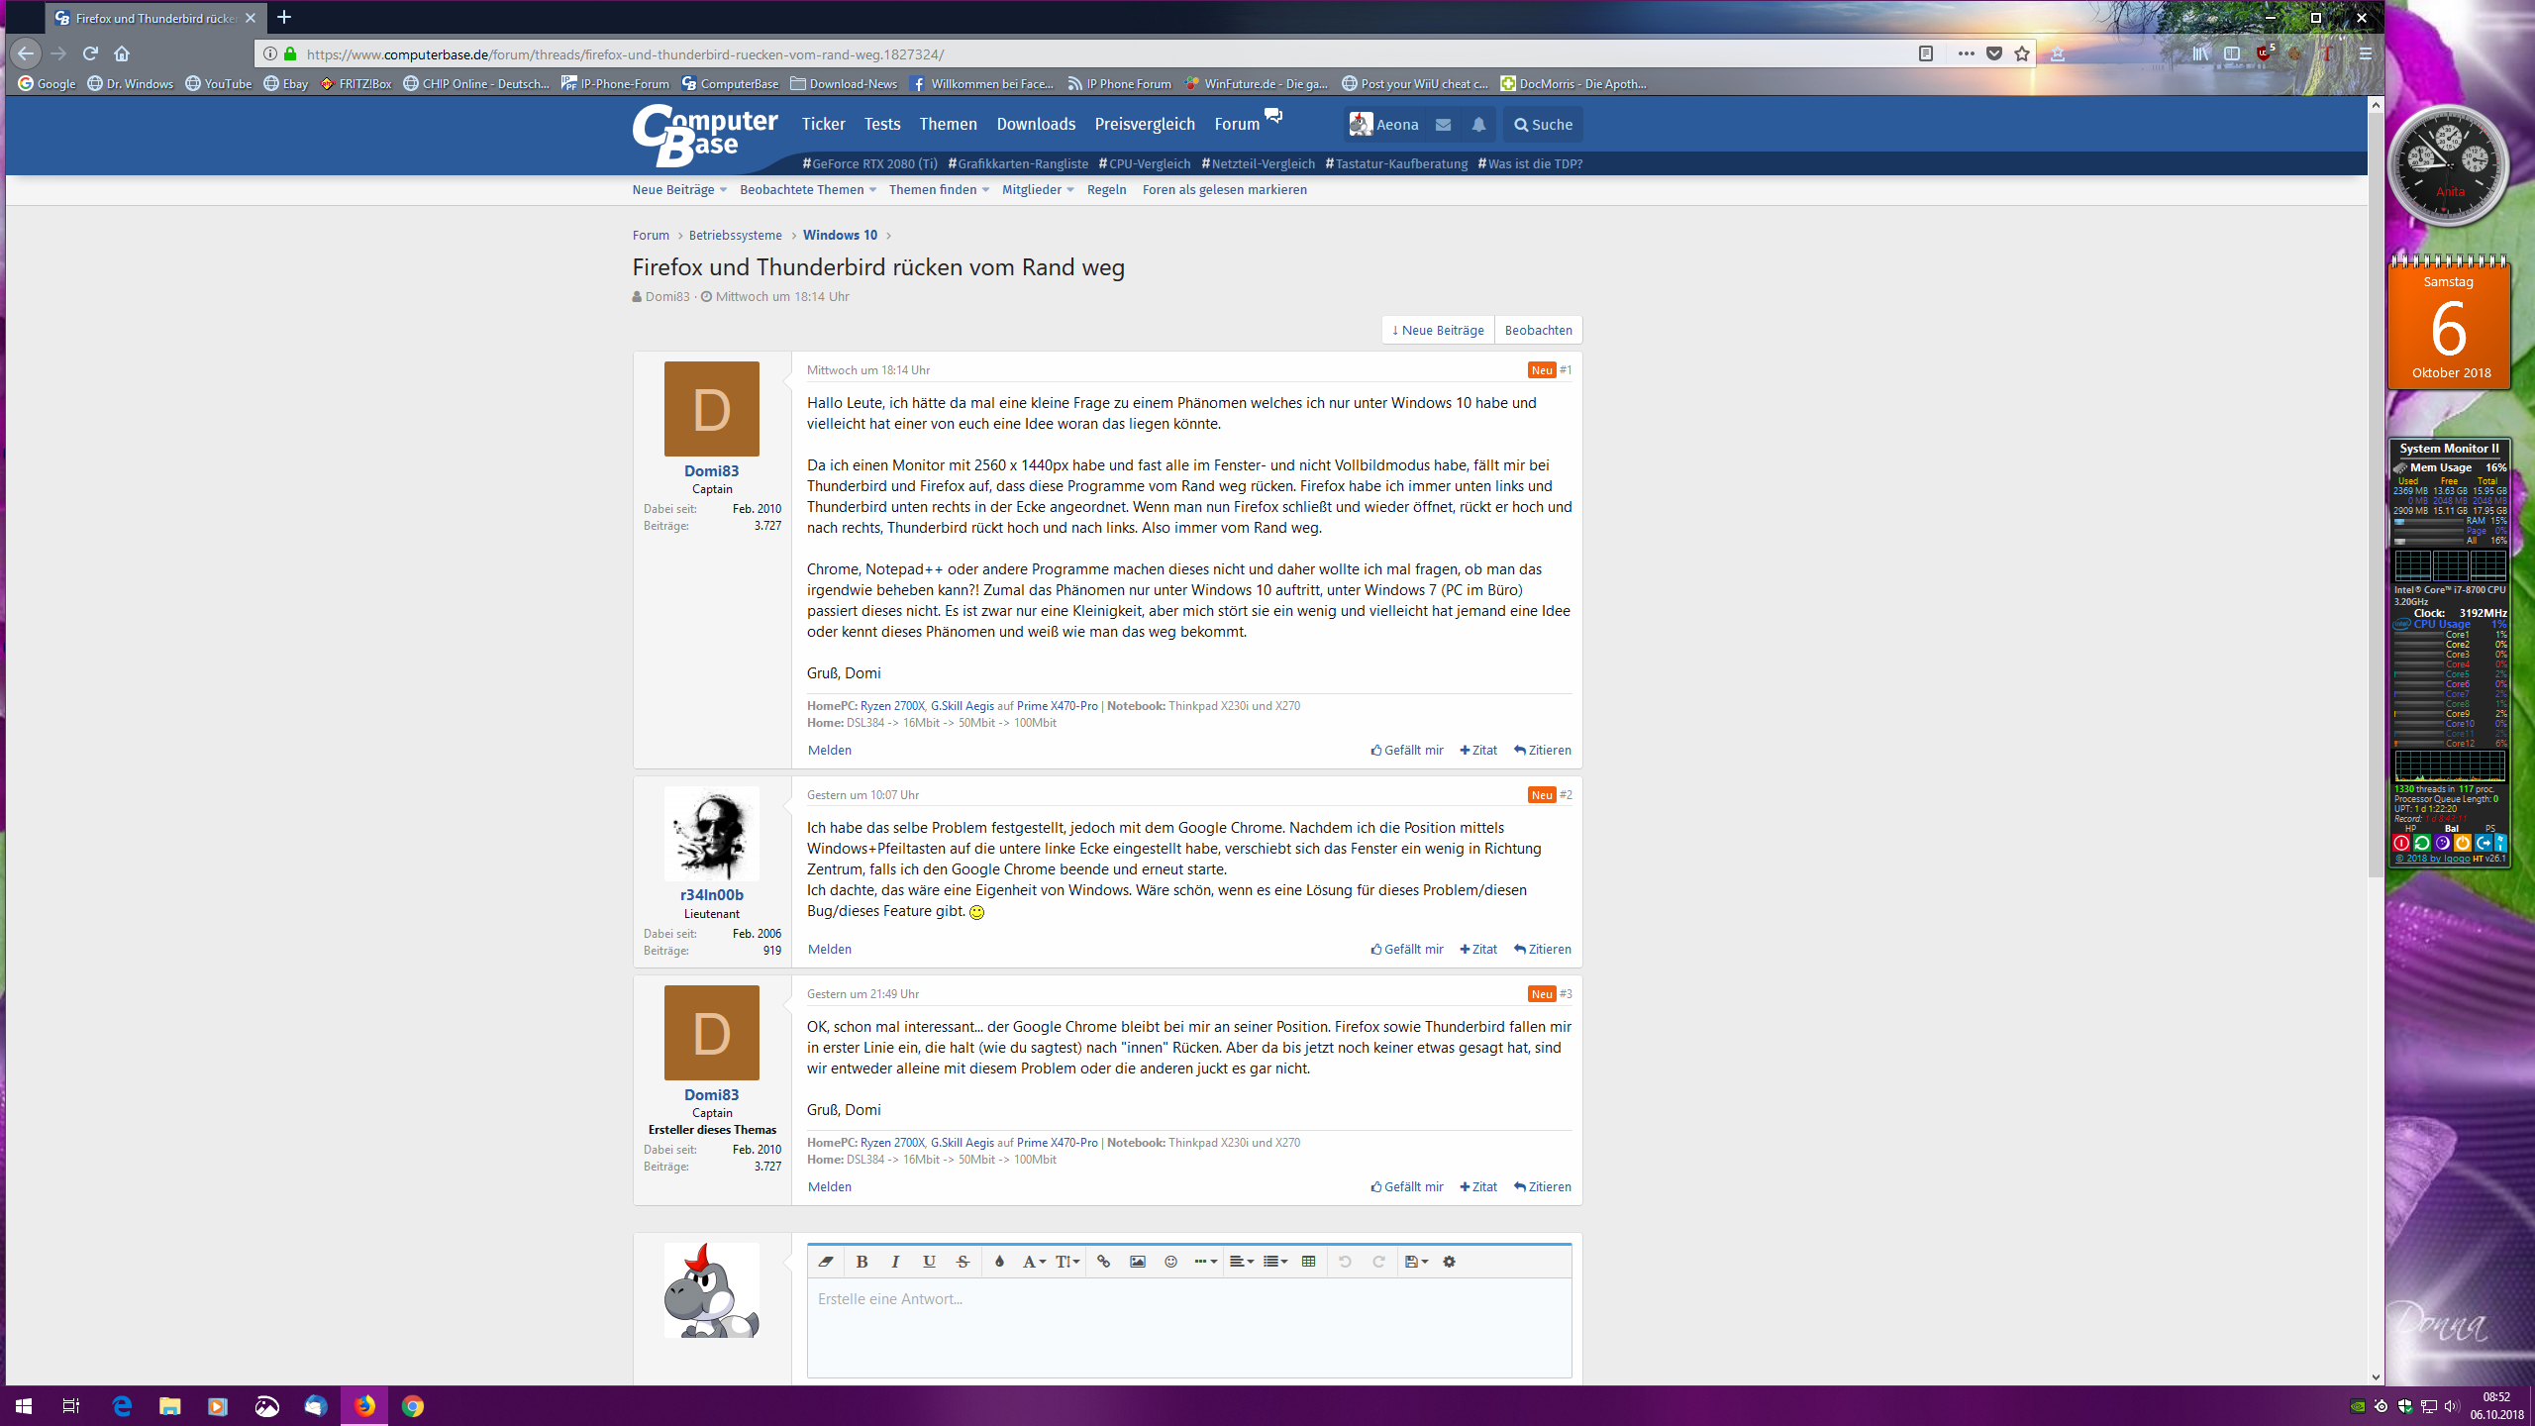Viewport: 2535px width, 1426px height.
Task: Click the eraser remove-formatting icon
Action: [x=825, y=1262]
